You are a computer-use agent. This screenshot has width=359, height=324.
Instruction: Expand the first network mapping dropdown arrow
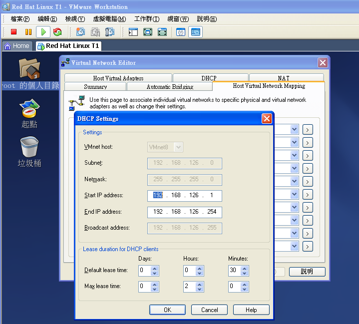pyautogui.click(x=294, y=130)
